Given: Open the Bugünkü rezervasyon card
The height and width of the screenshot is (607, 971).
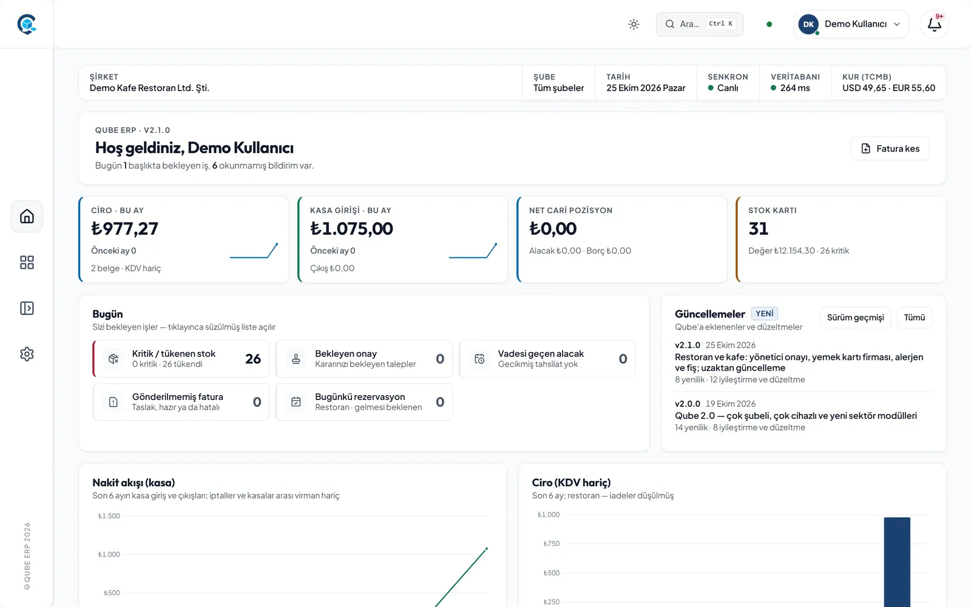Looking at the screenshot, I should (364, 402).
